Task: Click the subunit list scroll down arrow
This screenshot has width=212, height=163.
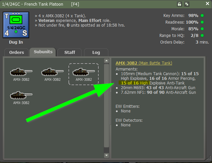Action: 107,155
